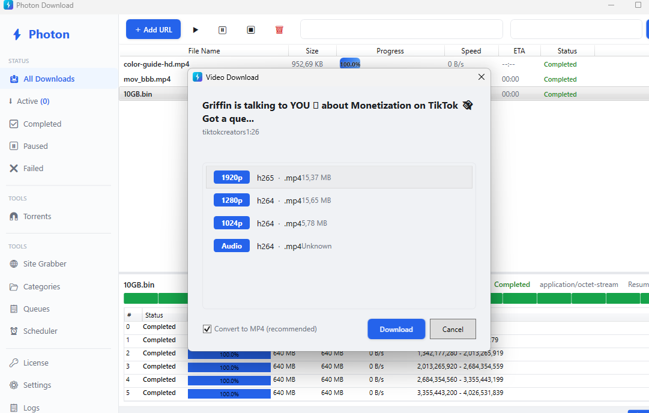Click the License key icon
Viewport: 649px width, 413px height.
[14, 363]
